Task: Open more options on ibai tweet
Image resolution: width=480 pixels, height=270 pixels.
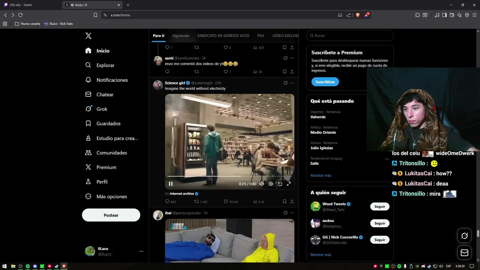Action: [x=292, y=213]
